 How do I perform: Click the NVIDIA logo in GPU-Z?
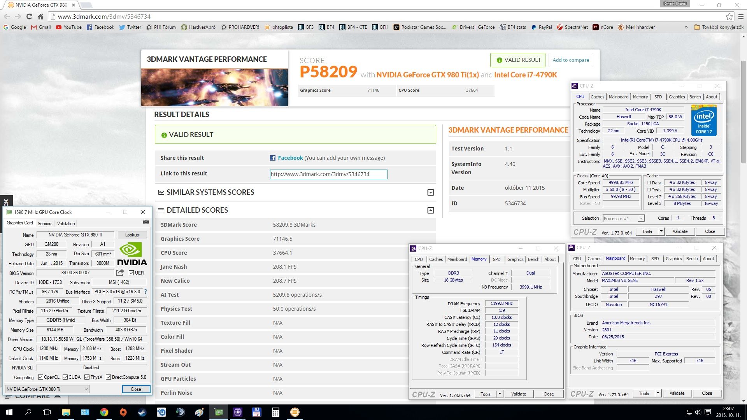click(132, 254)
